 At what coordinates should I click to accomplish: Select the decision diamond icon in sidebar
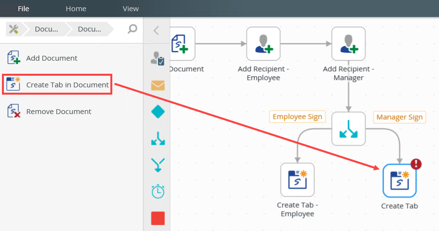coord(158,112)
